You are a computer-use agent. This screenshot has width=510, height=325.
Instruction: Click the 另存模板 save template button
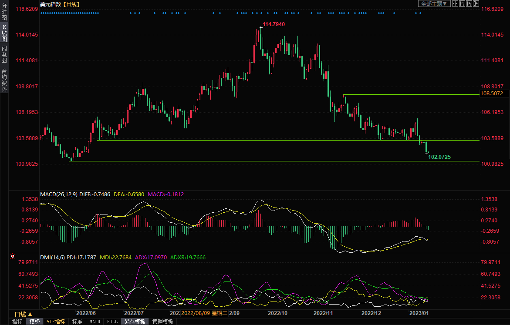134,322
